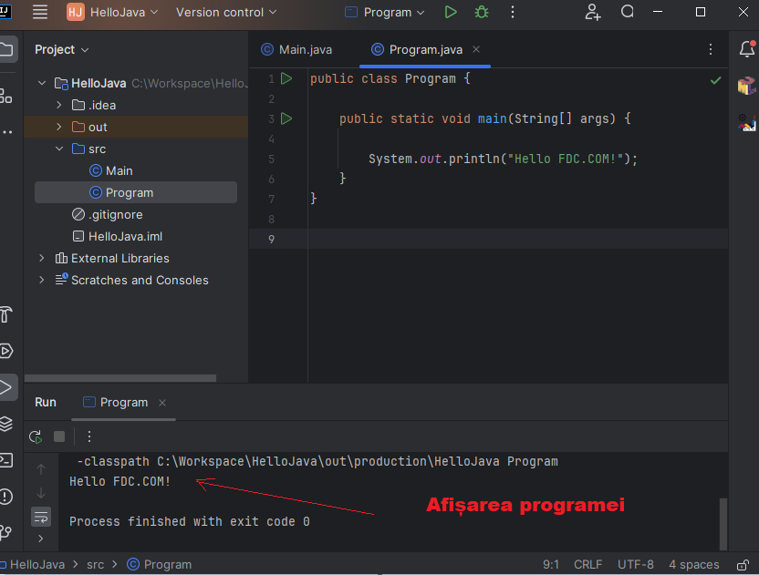
Task: Click the Run tool window title
Action: (46, 403)
